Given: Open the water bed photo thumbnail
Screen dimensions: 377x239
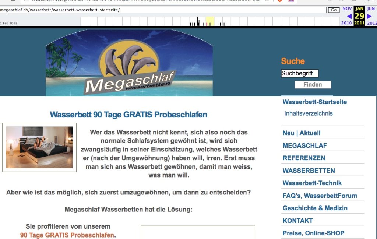Looking at the screenshot, I should 39,147.
